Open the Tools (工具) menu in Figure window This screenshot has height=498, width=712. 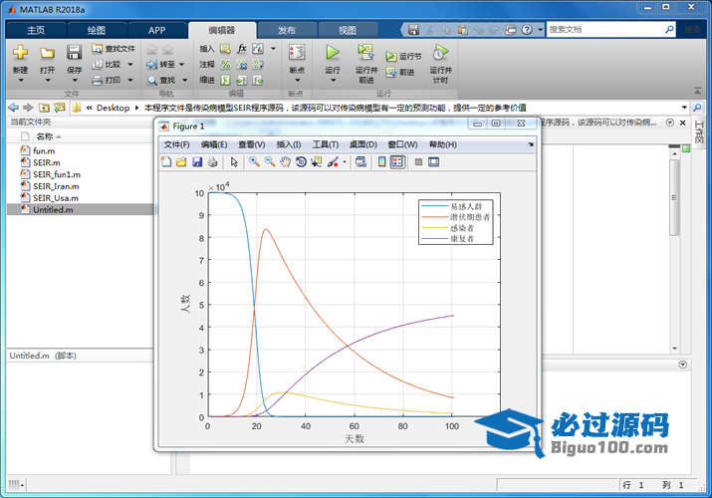click(325, 144)
